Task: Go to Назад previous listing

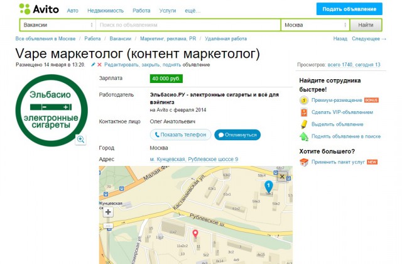Action: click(340, 39)
